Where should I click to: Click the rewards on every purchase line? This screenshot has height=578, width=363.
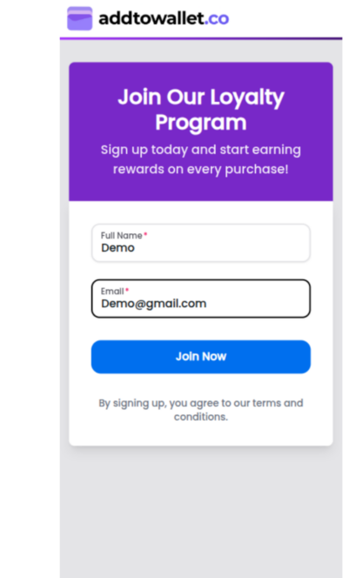[x=201, y=169]
